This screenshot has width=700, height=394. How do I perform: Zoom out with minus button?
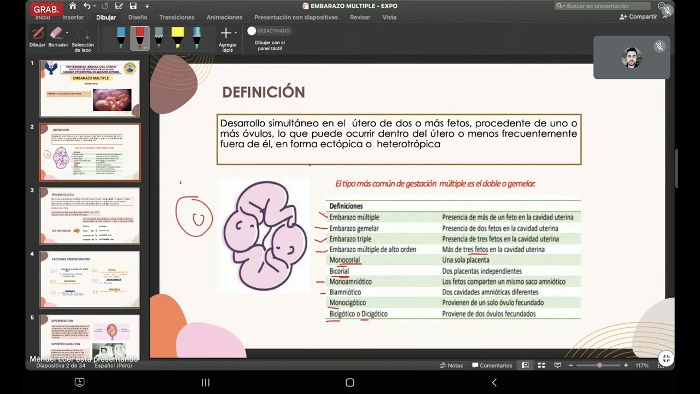click(570, 366)
